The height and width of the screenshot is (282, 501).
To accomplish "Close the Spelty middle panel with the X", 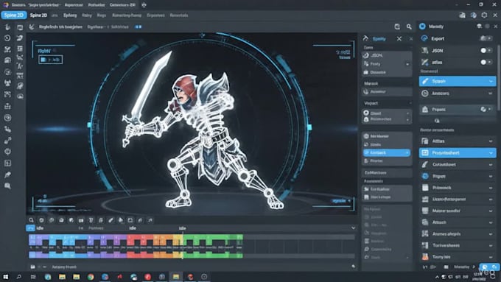I will coord(399,38).
